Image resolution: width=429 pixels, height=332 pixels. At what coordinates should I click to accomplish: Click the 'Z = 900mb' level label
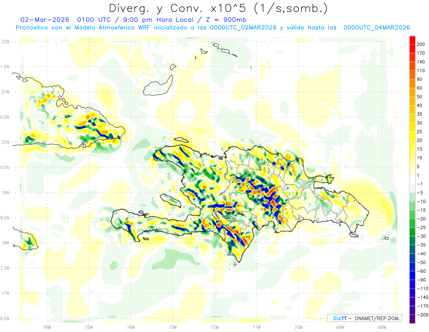tap(226, 19)
